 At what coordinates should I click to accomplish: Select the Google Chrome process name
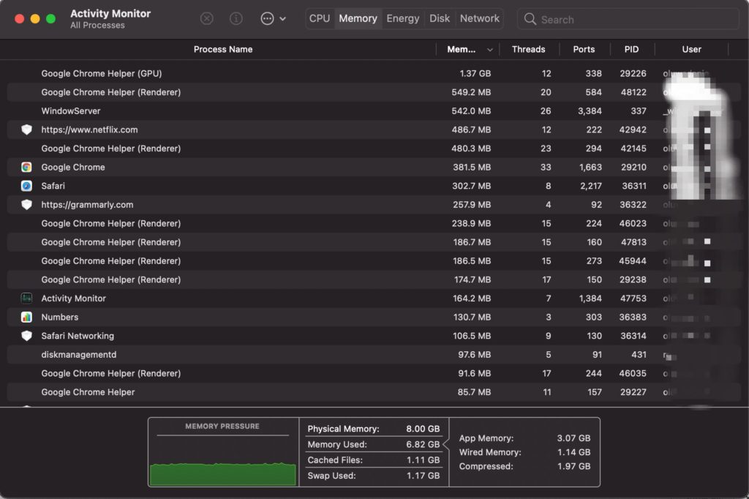[x=73, y=167]
